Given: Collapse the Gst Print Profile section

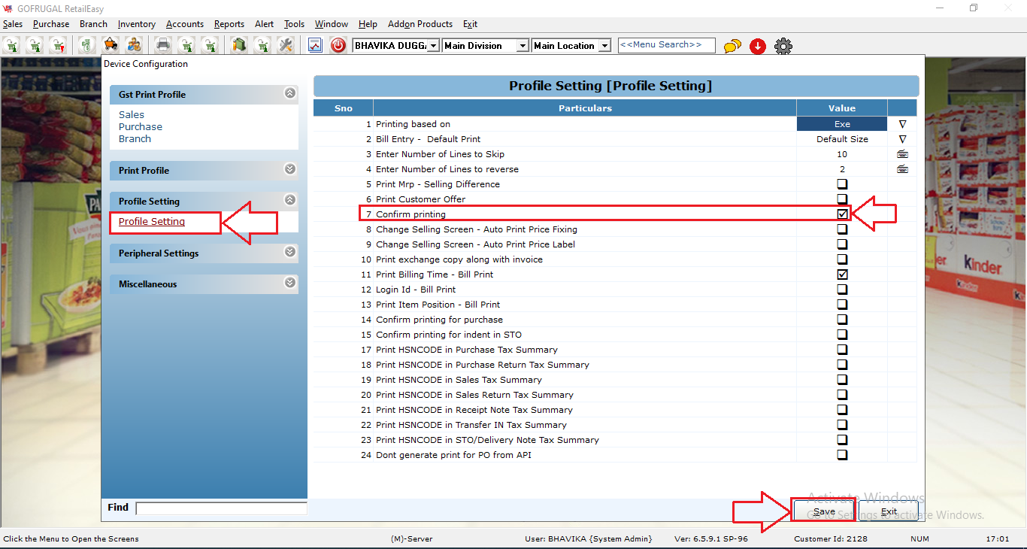Looking at the screenshot, I should point(290,93).
